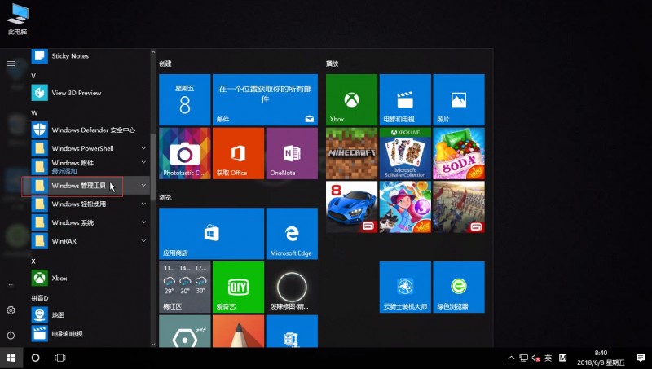Open the Action Center notification icon

click(641, 358)
